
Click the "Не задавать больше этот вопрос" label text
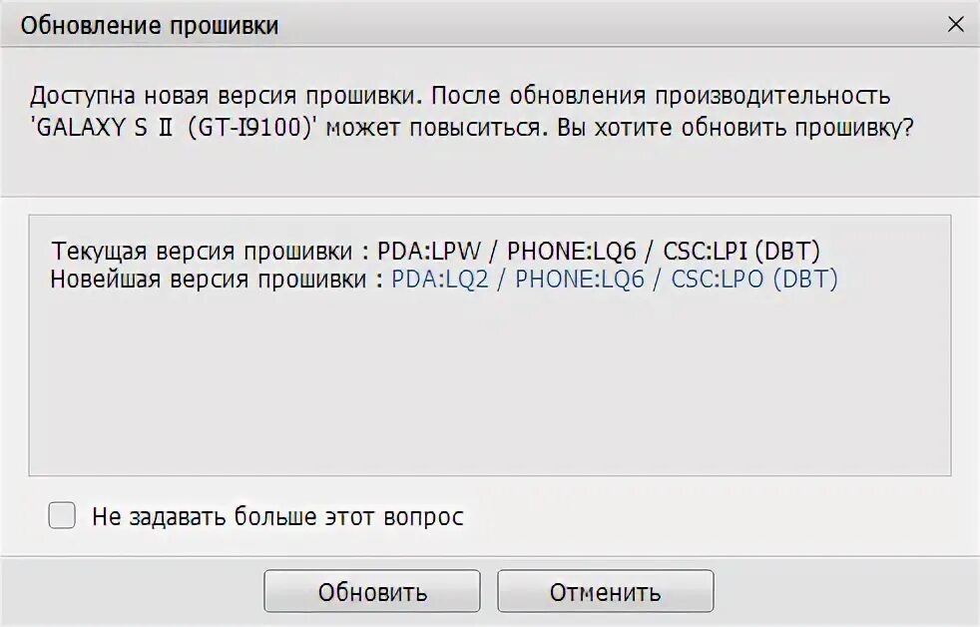[277, 517]
